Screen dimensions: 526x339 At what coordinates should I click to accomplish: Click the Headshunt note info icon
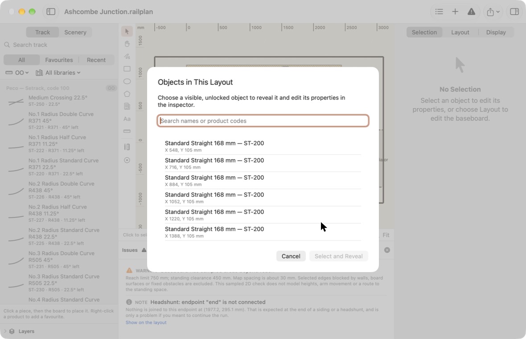[x=129, y=302]
